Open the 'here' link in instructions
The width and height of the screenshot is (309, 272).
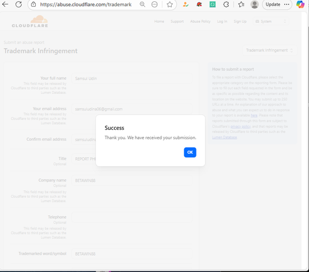254,116
